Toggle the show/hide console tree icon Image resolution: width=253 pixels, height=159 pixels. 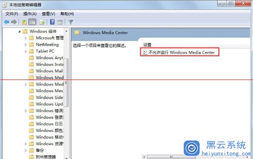[x=32, y=22]
